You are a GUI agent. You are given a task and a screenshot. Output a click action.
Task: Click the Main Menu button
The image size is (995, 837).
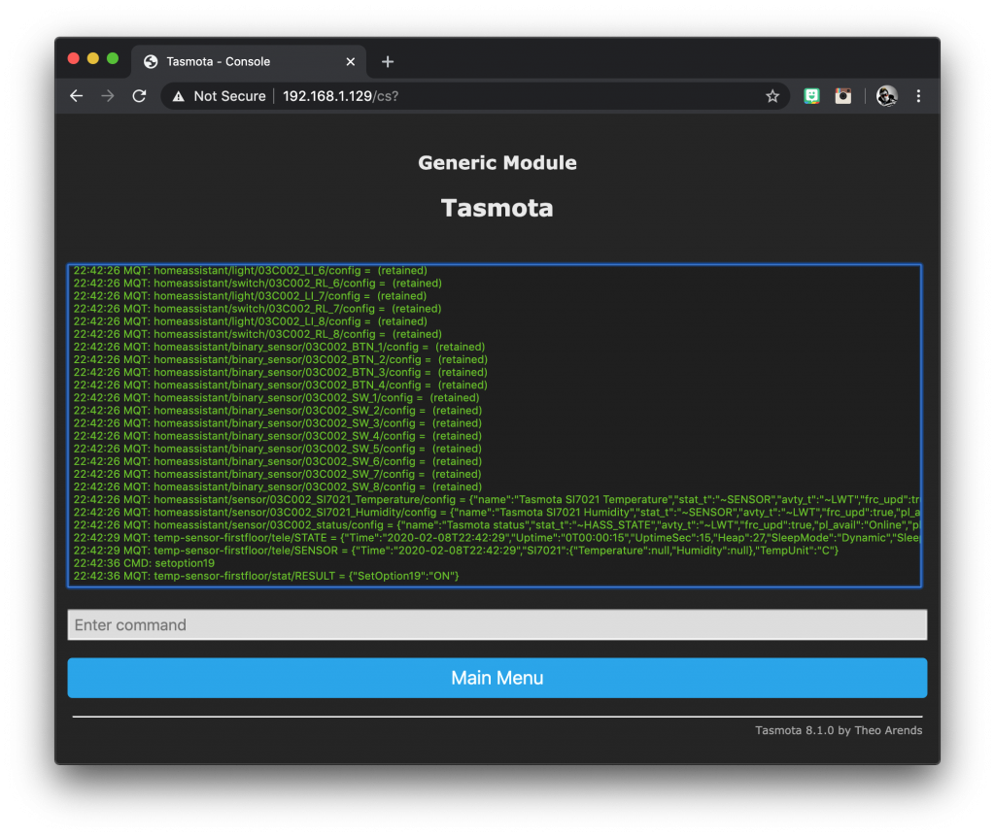click(497, 678)
